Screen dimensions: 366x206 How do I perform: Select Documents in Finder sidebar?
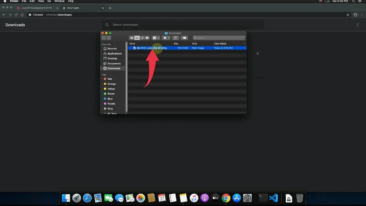pyautogui.click(x=114, y=64)
